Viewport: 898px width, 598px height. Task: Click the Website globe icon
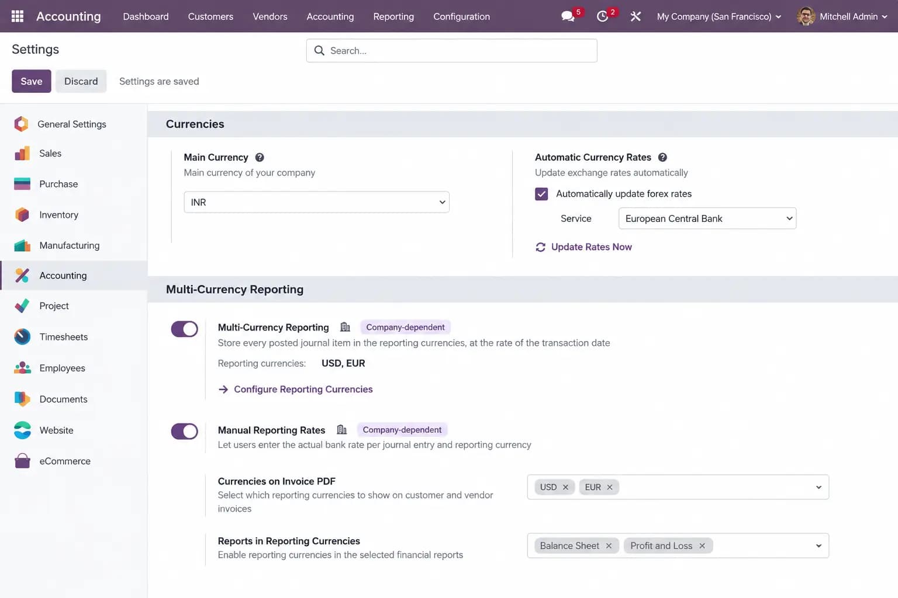[22, 430]
